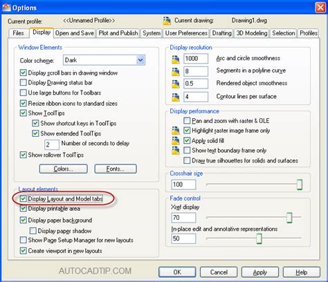Toggle Display printable area checkbox
The image size is (328, 282).
[23, 209]
